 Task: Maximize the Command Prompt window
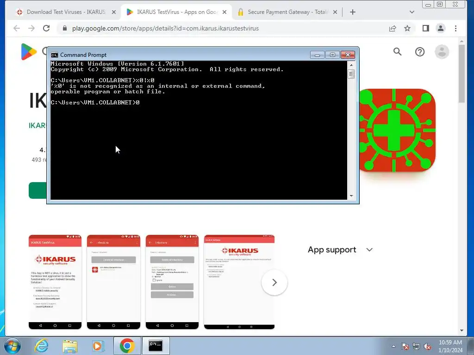pyautogui.click(x=332, y=55)
